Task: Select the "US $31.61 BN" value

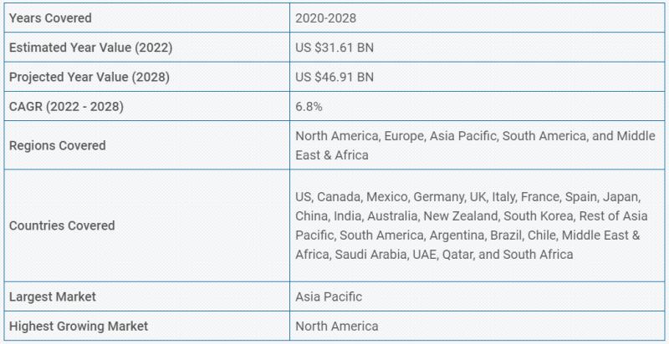Action: [x=334, y=48]
